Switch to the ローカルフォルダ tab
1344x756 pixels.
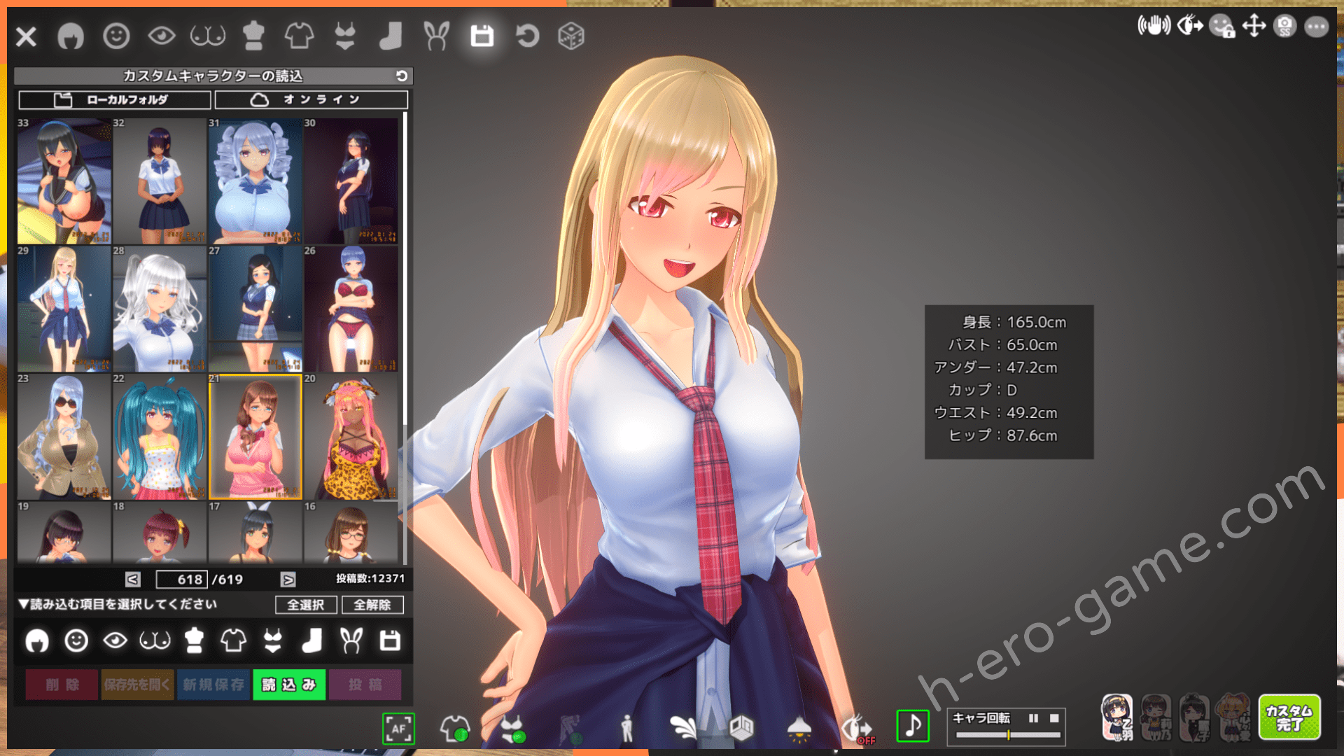coord(115,99)
